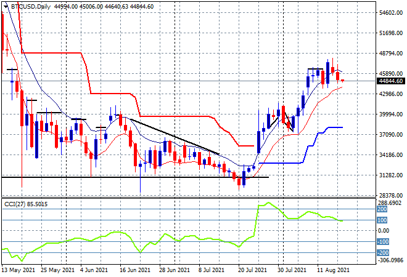
Task: Click the 45890.00 price axis label
Action: pos(390,74)
